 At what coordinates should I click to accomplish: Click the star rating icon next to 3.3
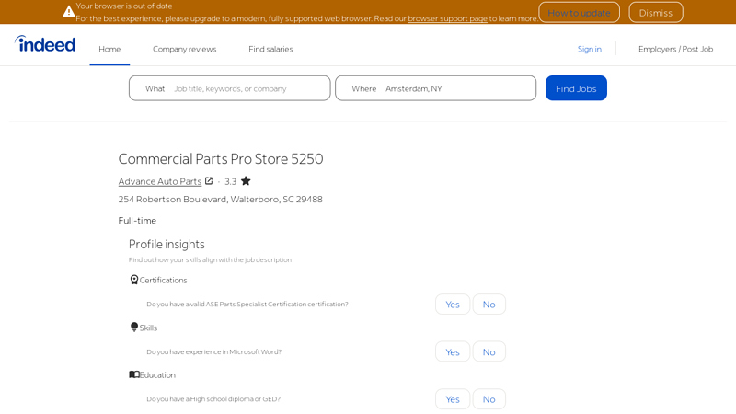pyautogui.click(x=246, y=180)
